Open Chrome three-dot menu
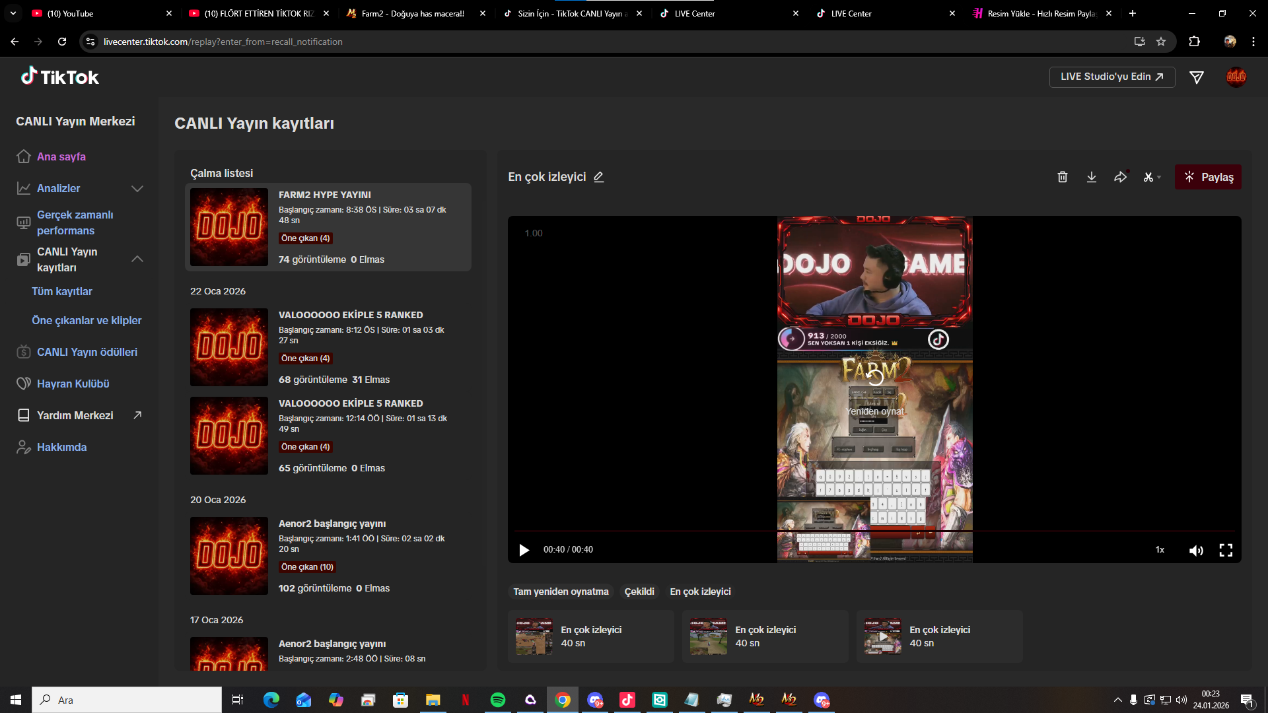This screenshot has height=713, width=1268. coord(1253,42)
